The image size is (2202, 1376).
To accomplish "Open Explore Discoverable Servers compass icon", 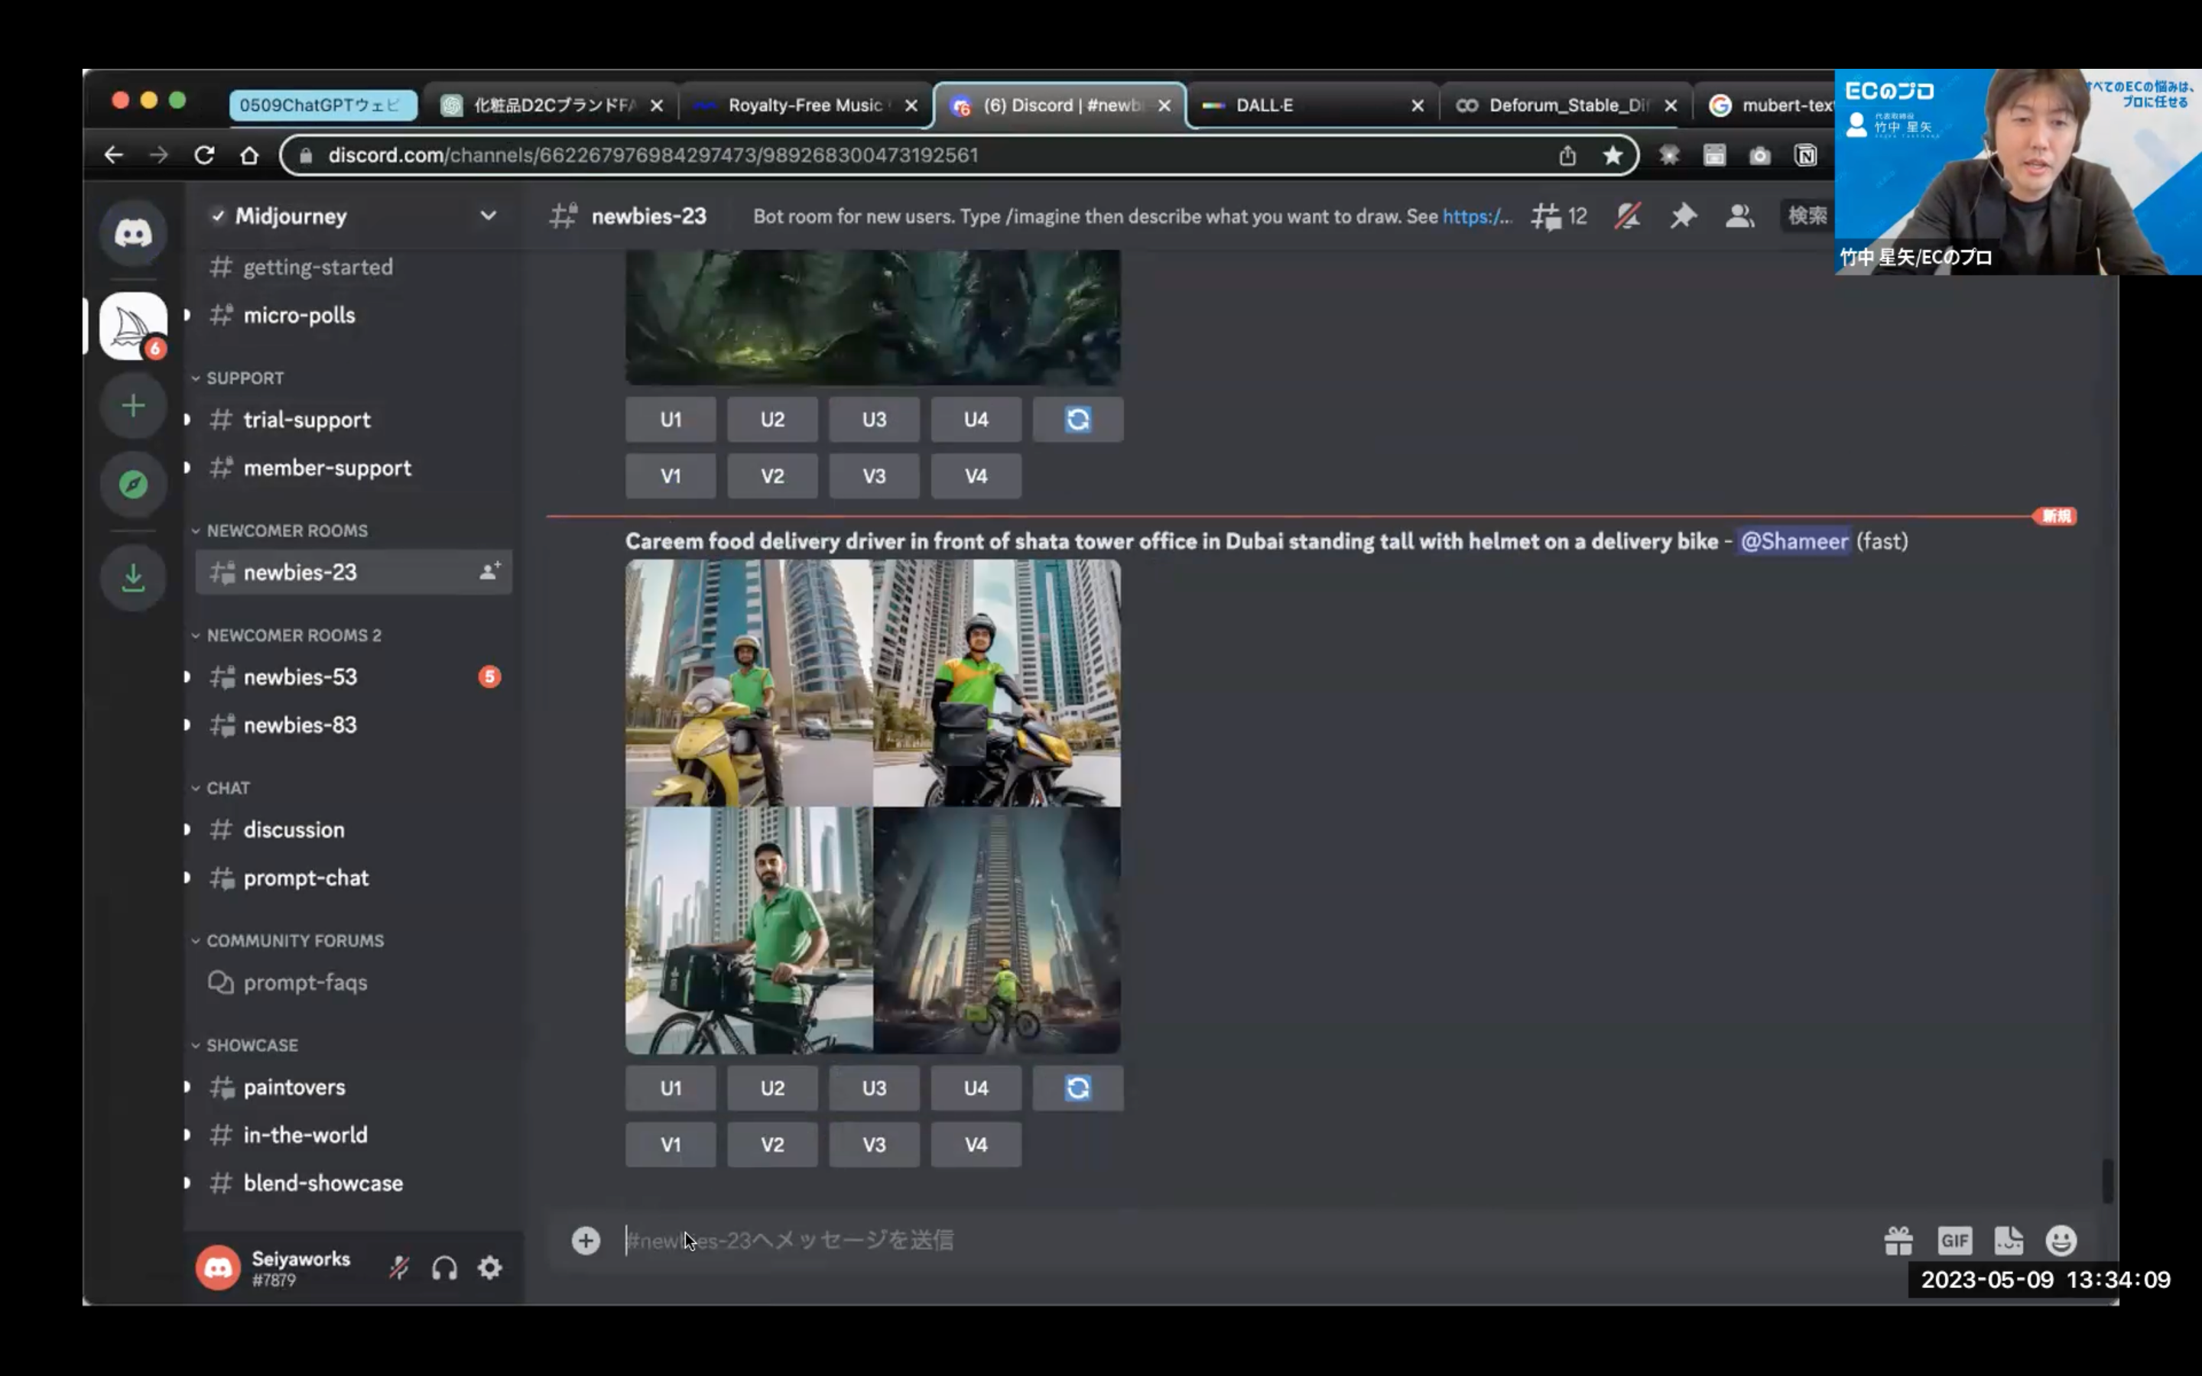I will (x=133, y=484).
